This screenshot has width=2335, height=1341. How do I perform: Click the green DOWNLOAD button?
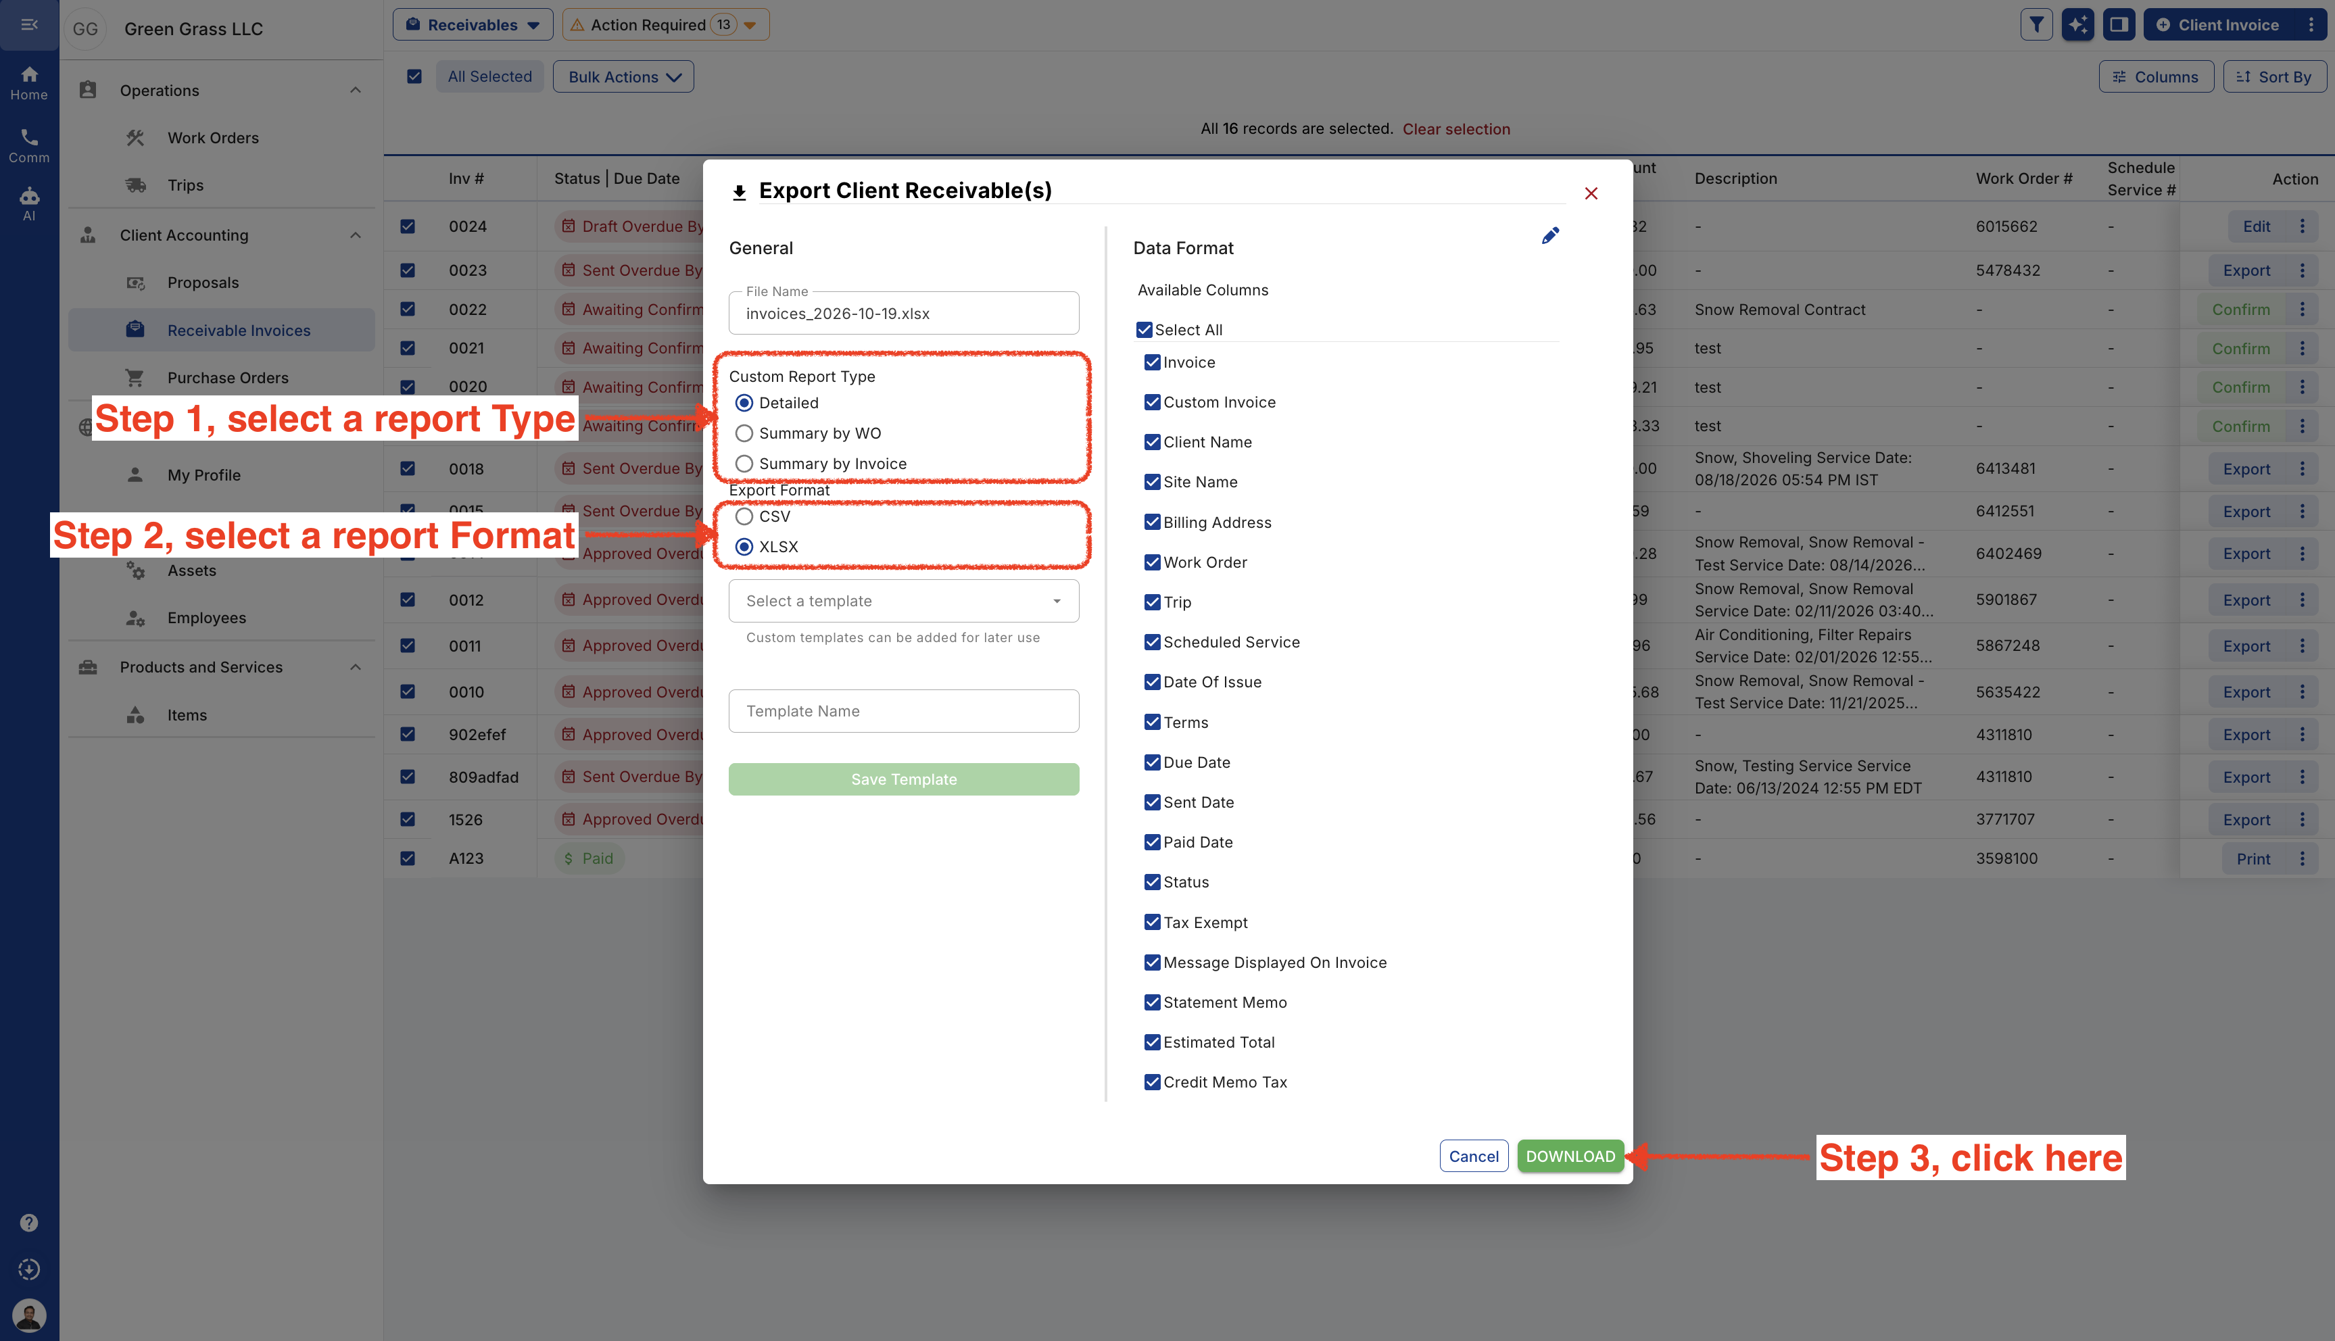[x=1570, y=1156]
